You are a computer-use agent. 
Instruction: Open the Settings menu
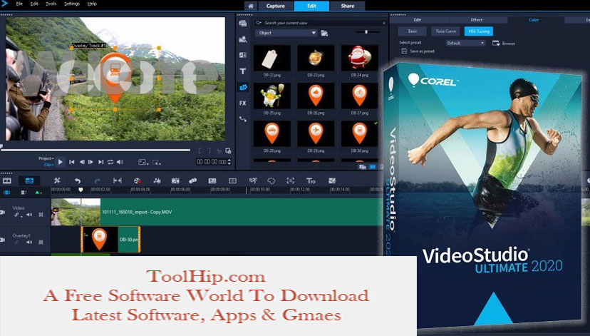72,4
